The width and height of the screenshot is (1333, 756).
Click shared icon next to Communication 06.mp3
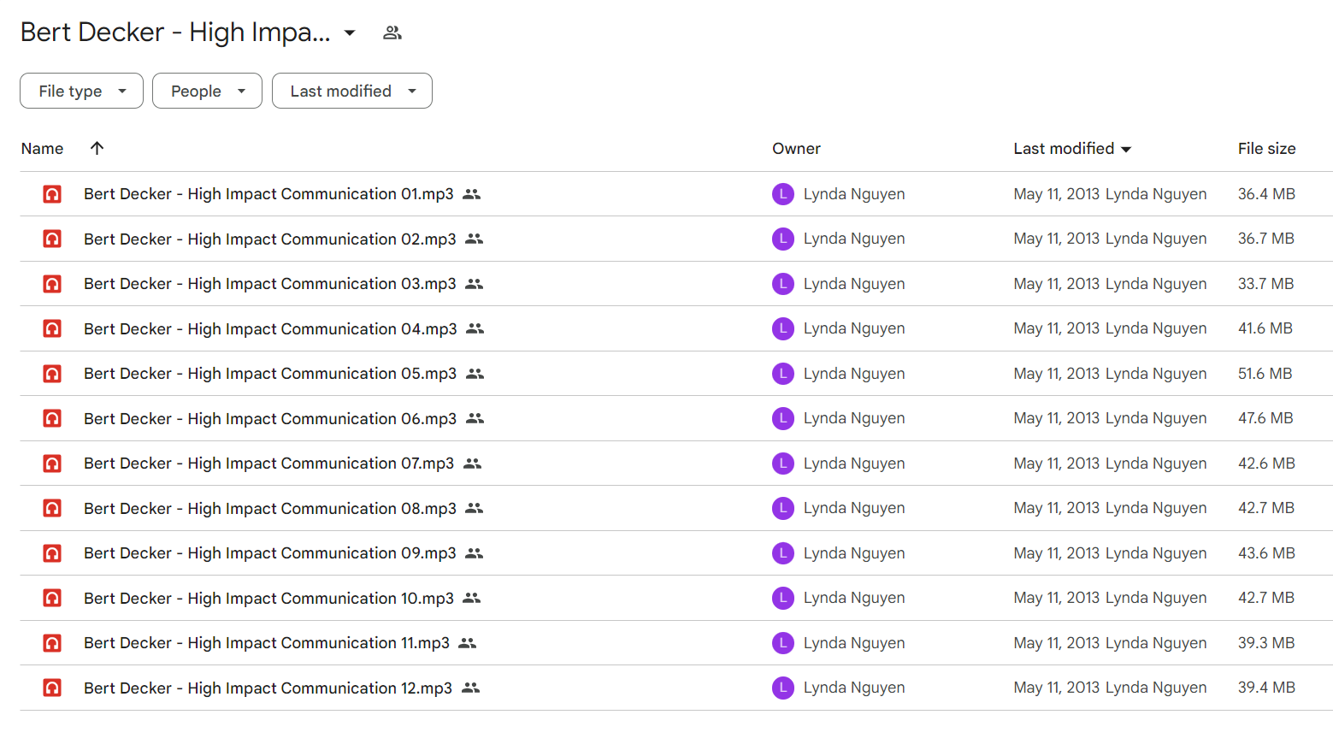475,418
